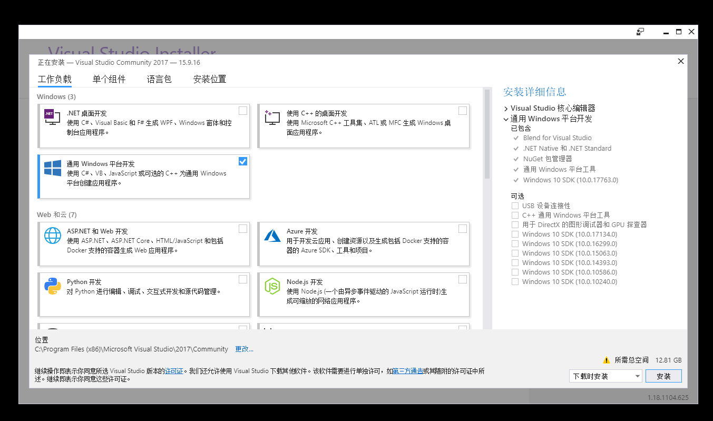Check C++ 通用 Windows 平台工具 option
The width and height of the screenshot is (713, 421).
515,216
